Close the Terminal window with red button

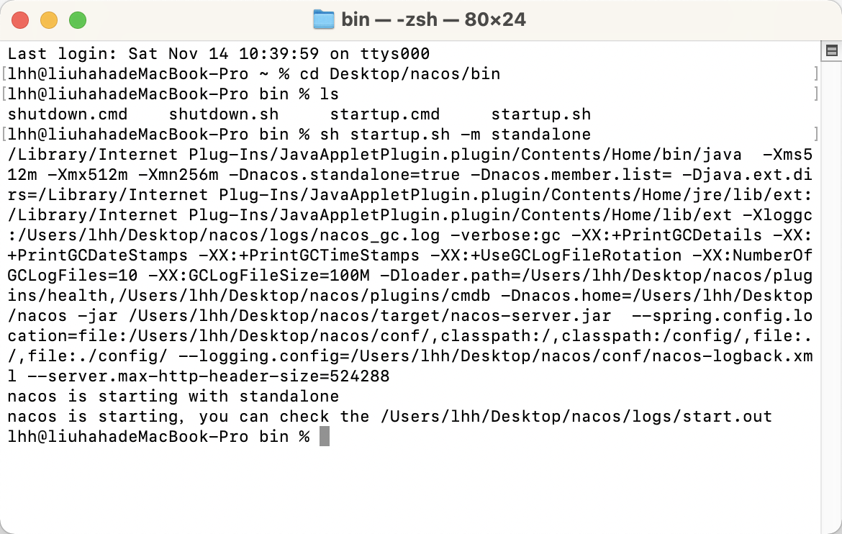point(20,20)
